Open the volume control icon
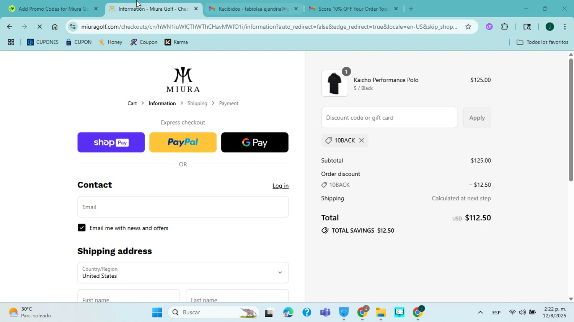 point(522,312)
